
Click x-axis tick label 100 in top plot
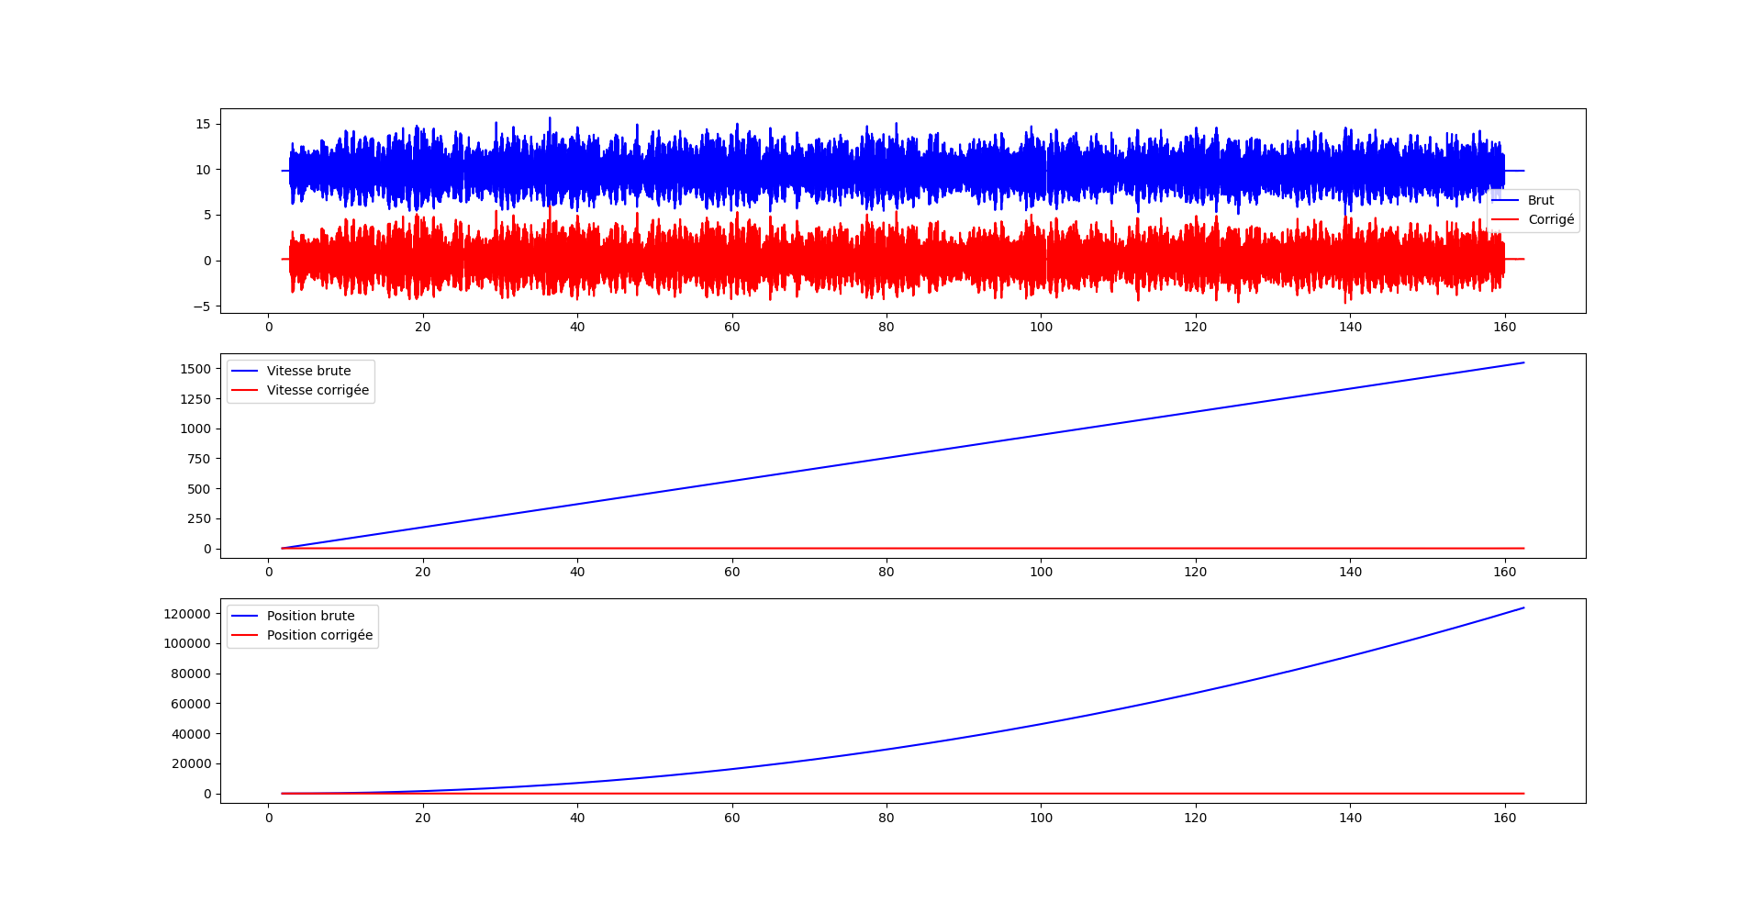tap(1041, 327)
